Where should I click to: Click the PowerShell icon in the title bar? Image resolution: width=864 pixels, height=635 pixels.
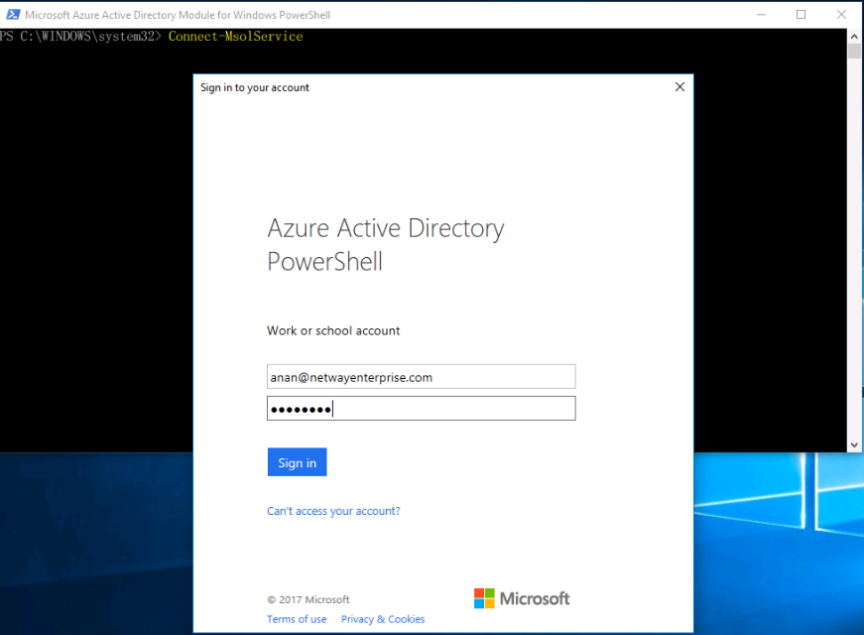point(9,15)
